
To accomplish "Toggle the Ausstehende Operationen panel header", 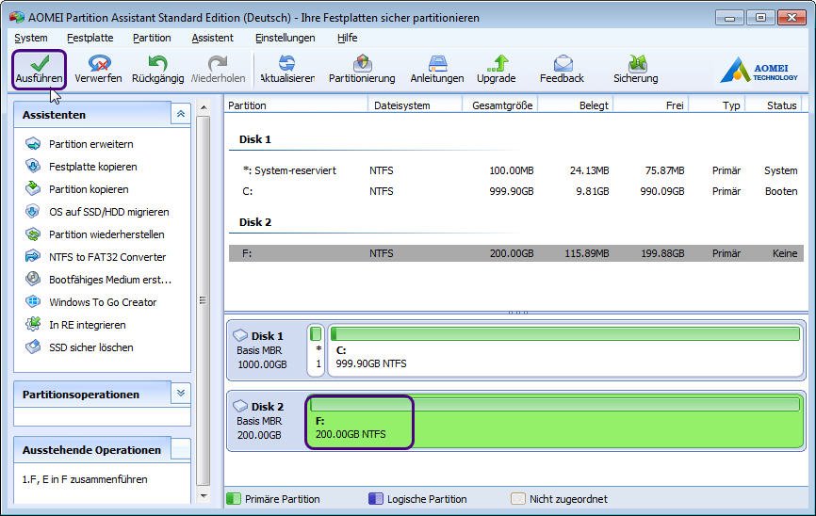I will [102, 450].
